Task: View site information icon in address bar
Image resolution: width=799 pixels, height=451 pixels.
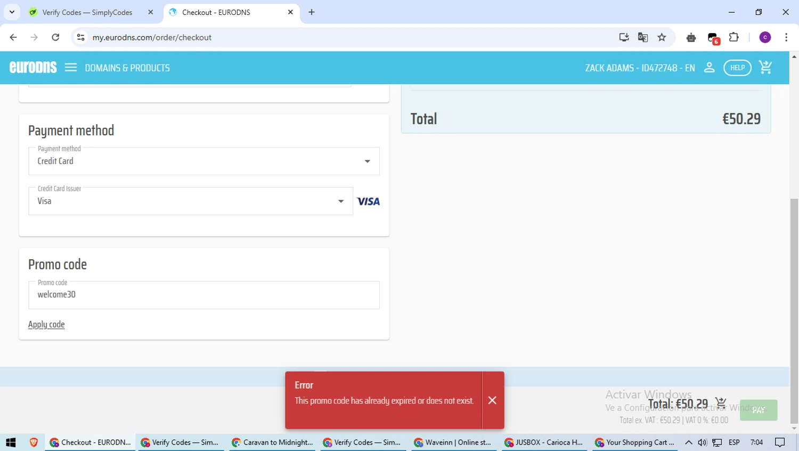Action: click(x=80, y=37)
